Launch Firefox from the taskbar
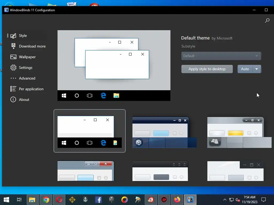This screenshot has height=205, width=274. (177, 200)
